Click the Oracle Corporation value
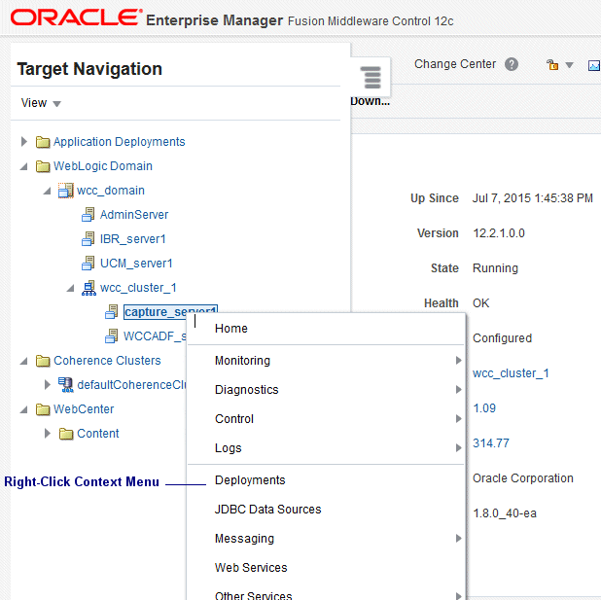 (x=523, y=478)
